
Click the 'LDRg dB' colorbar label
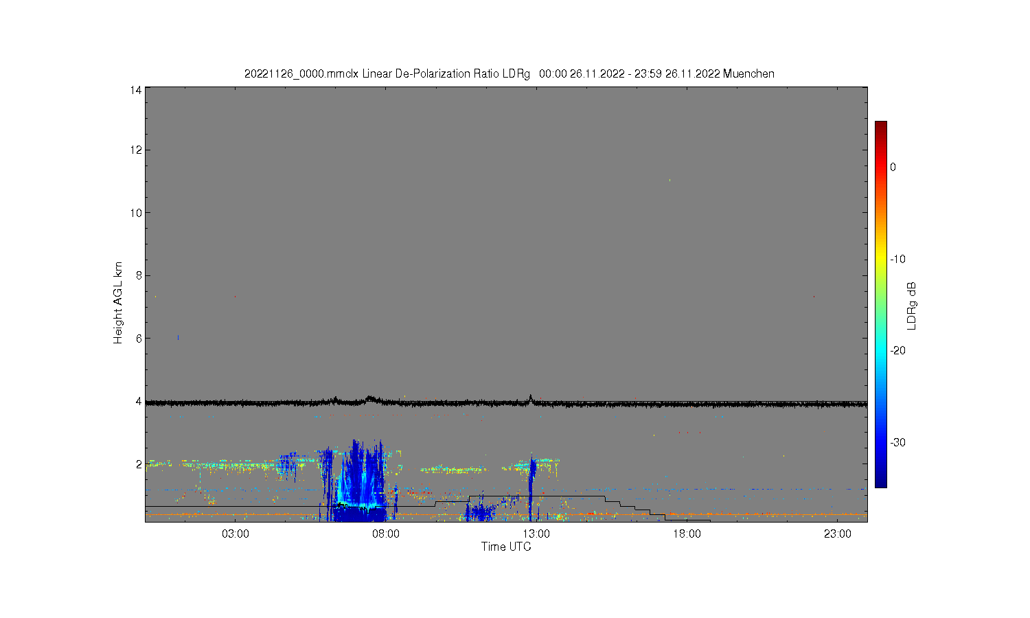912,306
